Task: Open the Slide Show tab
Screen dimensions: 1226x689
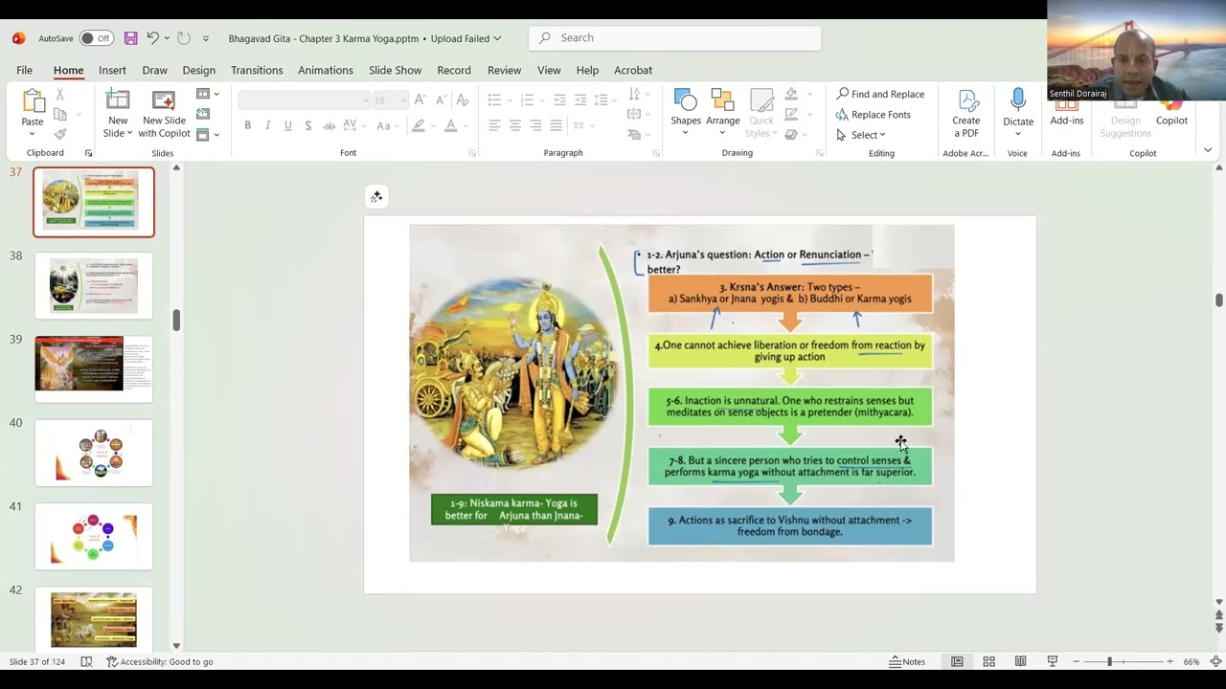Action: coord(395,70)
